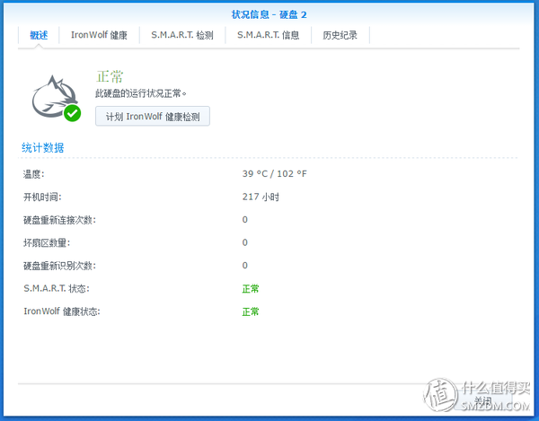This screenshot has width=539, height=421.
Task: Click the large 正常 status heading
Action: click(x=110, y=76)
